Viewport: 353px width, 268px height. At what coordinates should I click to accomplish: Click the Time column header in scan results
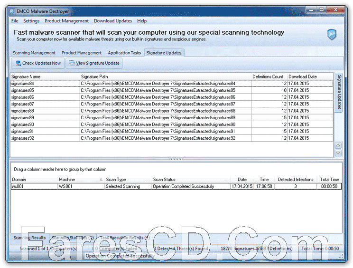(264, 180)
